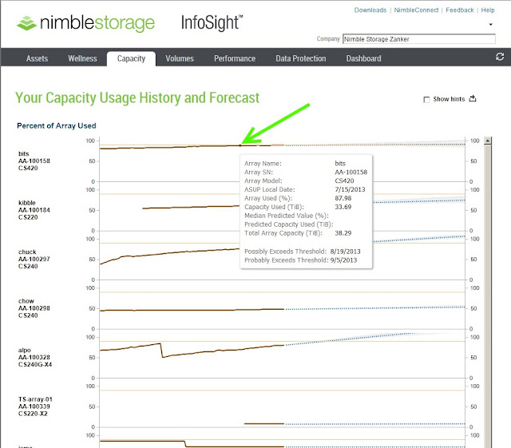Screen dimensions: 511x448
Task: Select the bits array label
Action: pos(34,161)
